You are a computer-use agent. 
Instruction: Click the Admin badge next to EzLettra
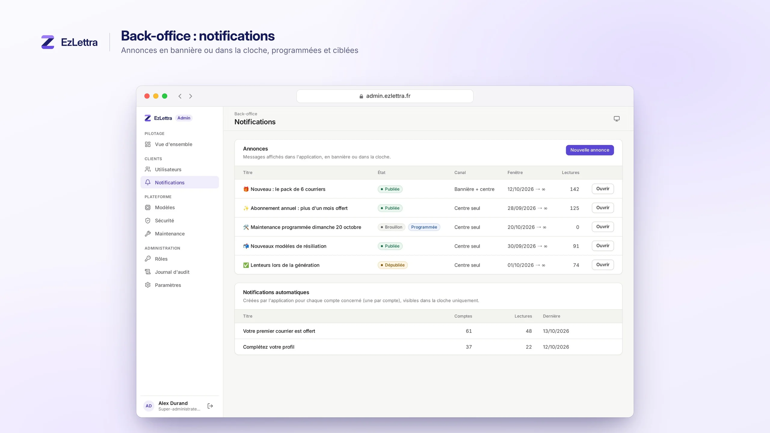tap(184, 118)
